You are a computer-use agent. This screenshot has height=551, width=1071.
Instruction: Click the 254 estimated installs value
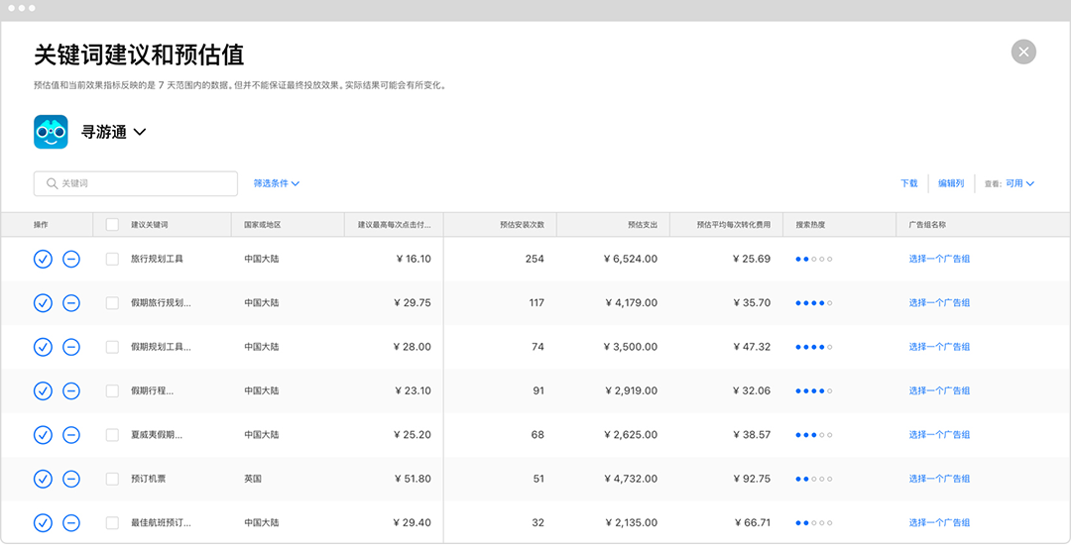pos(535,259)
